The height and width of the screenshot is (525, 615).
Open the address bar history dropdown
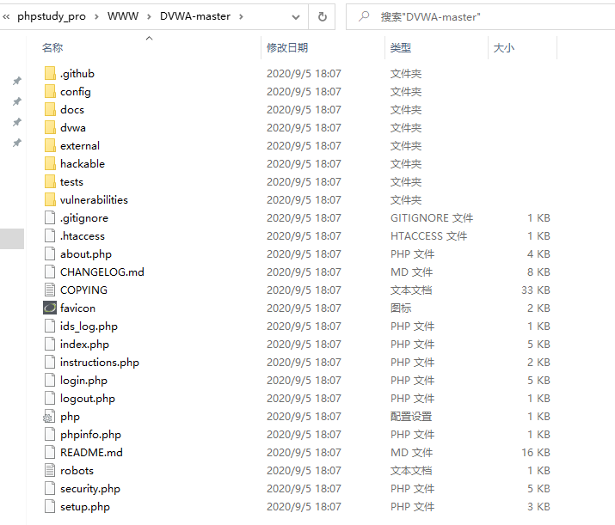pos(296,17)
